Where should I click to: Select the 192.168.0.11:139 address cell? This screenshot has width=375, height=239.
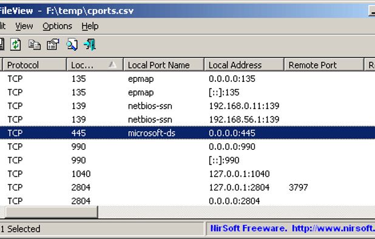(244, 106)
